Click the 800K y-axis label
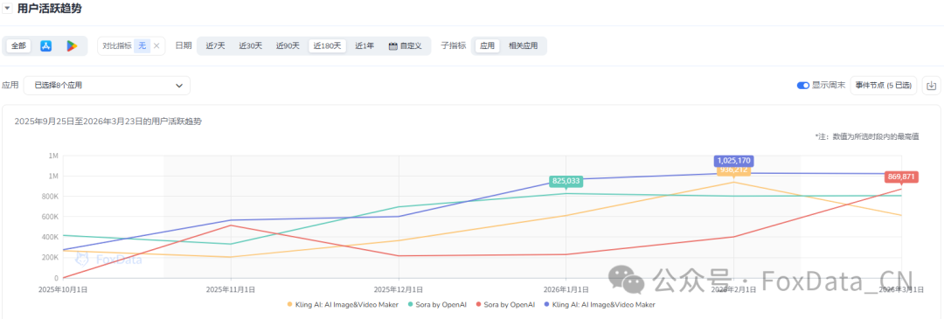The image size is (944, 319). click(49, 197)
